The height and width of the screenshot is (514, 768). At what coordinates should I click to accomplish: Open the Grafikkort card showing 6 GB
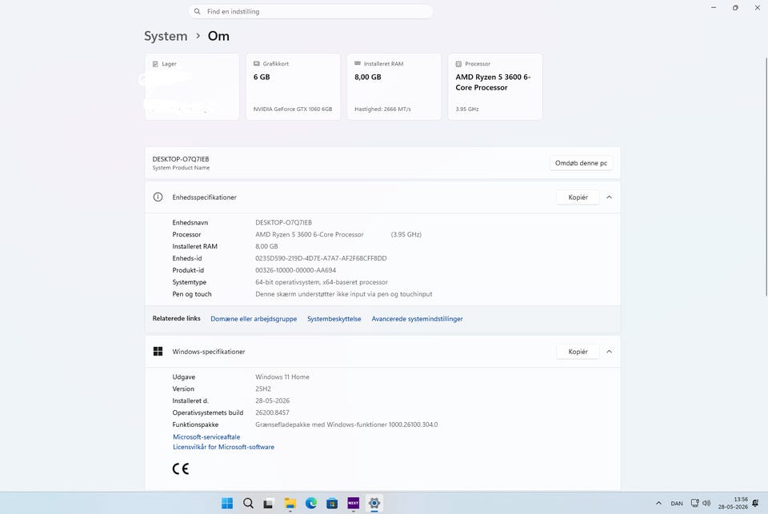pos(293,86)
